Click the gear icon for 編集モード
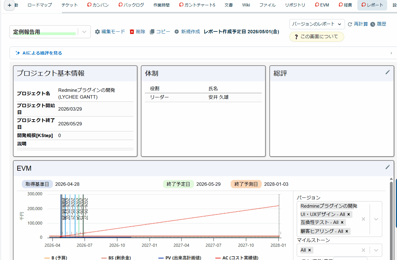This screenshot has width=397, height=260. tap(97, 32)
